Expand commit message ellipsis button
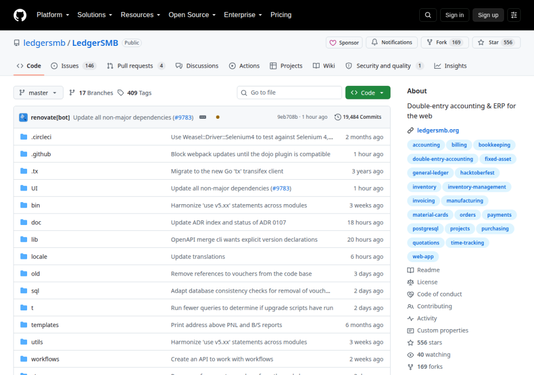The width and height of the screenshot is (534, 375). coord(203,117)
